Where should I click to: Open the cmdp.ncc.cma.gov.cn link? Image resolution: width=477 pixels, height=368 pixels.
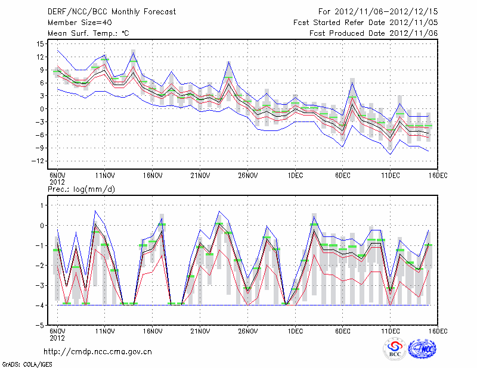pyautogui.click(x=98, y=351)
